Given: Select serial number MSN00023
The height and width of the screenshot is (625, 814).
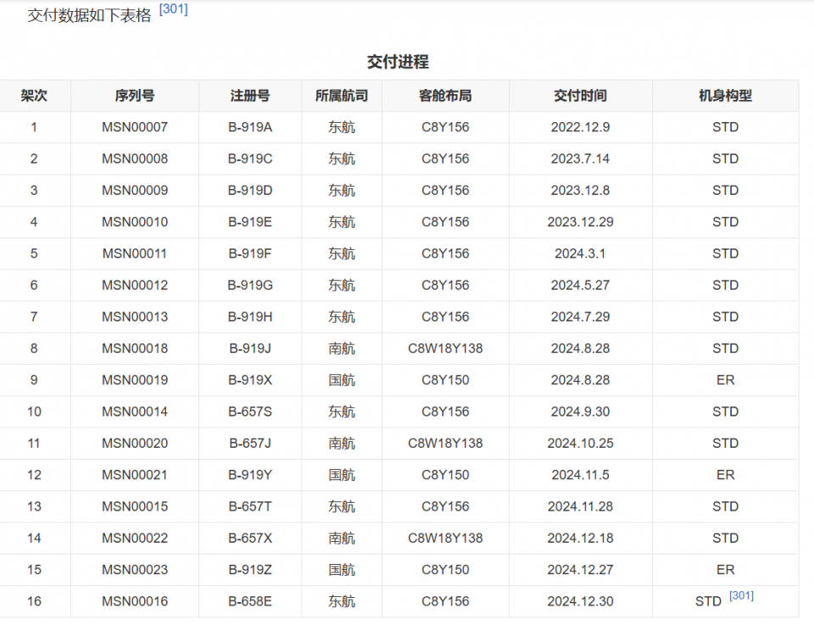Looking at the screenshot, I should click(135, 571).
